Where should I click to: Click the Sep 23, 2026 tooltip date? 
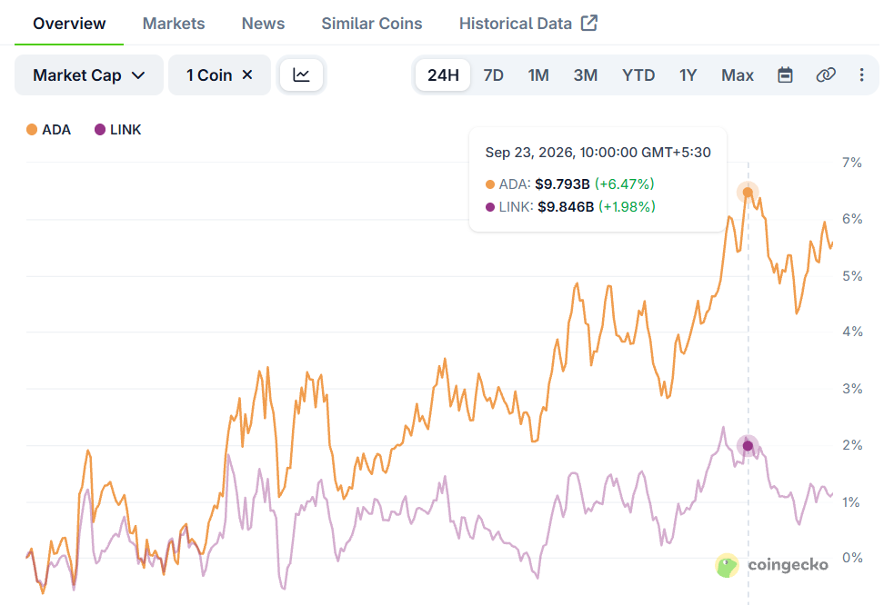click(x=598, y=152)
